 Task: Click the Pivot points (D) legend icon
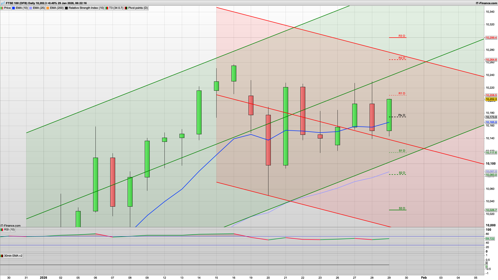[x=126, y=8]
